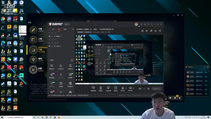Viewport: 211px width, 119px height.
Task: Select 辅助 support role in League client
Action: pyautogui.click(x=33, y=60)
